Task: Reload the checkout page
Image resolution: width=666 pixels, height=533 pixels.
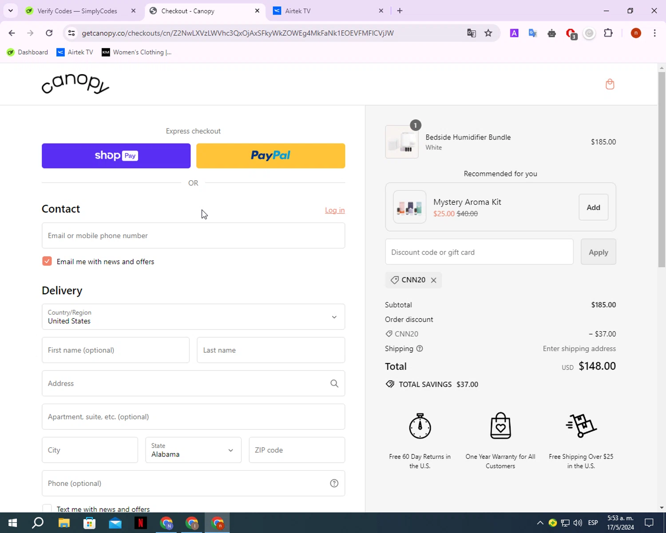Action: coord(49,33)
